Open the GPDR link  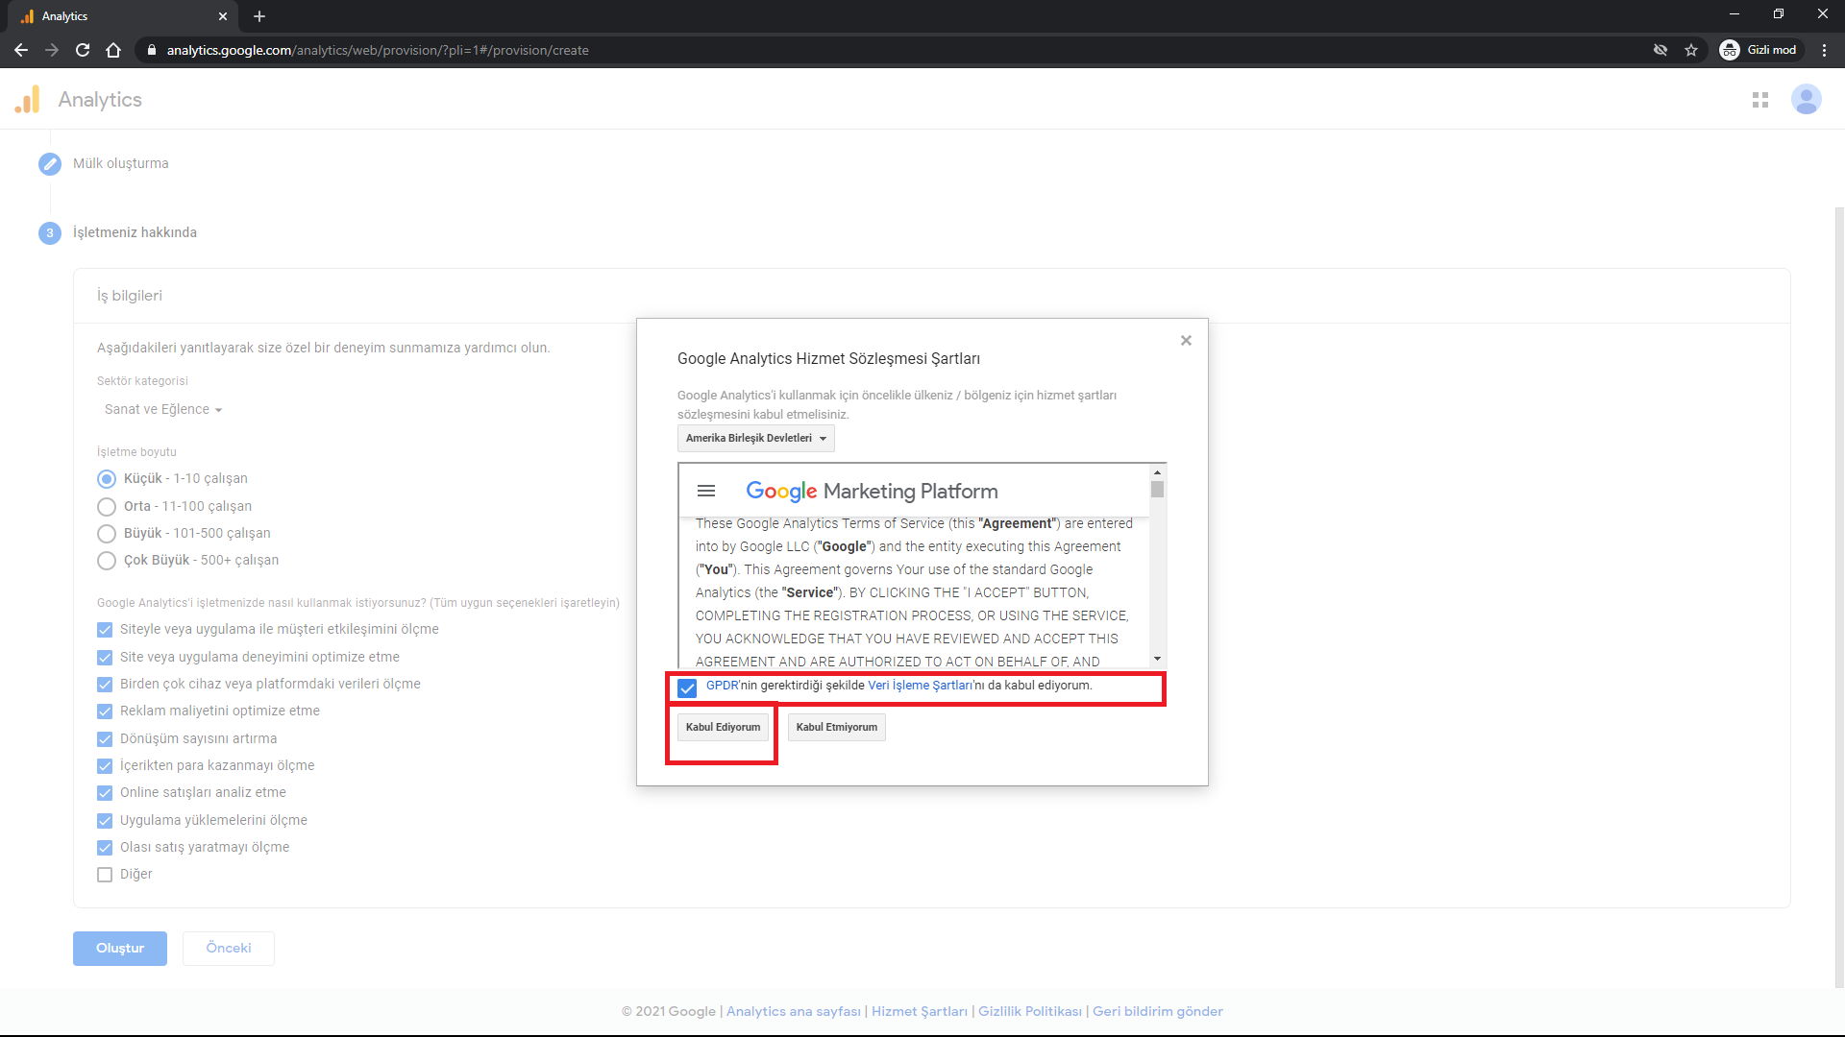coord(722,686)
